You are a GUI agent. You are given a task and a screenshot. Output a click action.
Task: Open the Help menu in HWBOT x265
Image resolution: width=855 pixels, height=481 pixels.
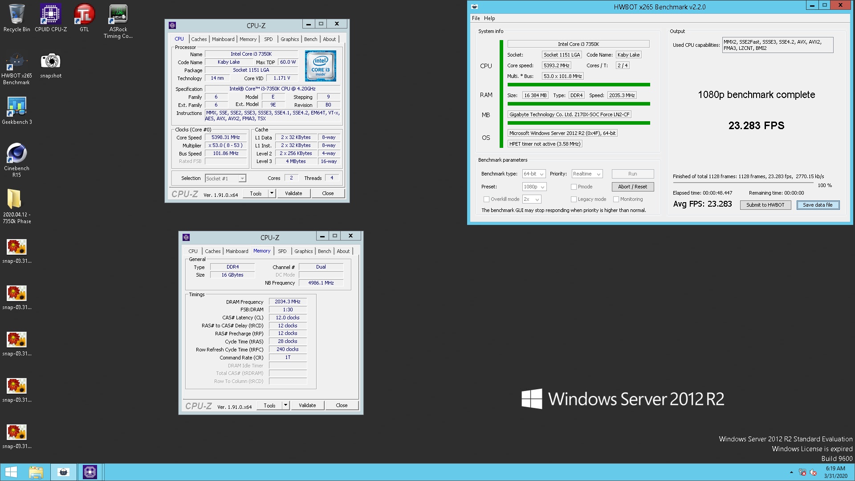(x=489, y=18)
